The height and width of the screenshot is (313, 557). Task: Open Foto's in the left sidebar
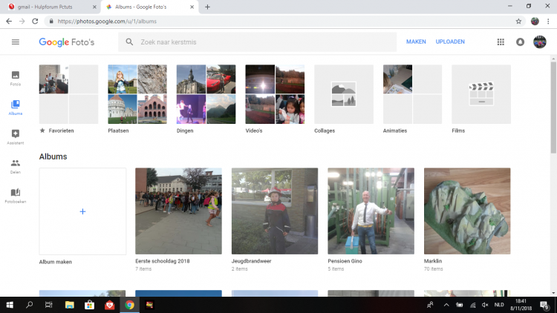[x=16, y=77]
